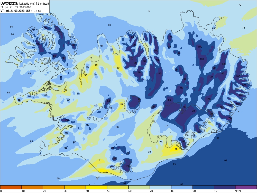Click the yellow-green 60–70 legend swatch
This screenshot has width=257, height=193.
[139, 187]
